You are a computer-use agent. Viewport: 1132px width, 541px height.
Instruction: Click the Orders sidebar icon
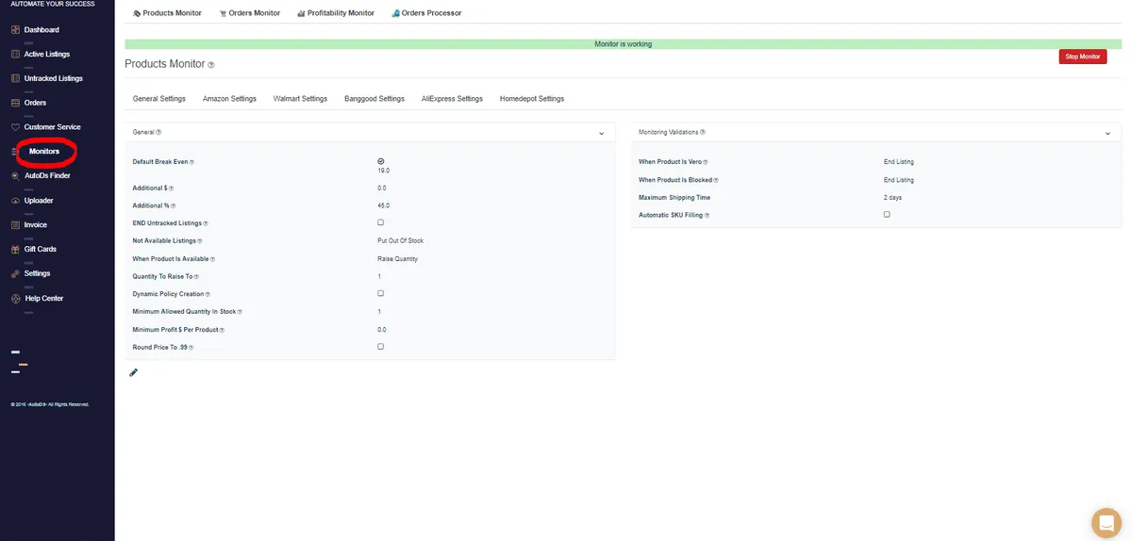[x=15, y=103]
